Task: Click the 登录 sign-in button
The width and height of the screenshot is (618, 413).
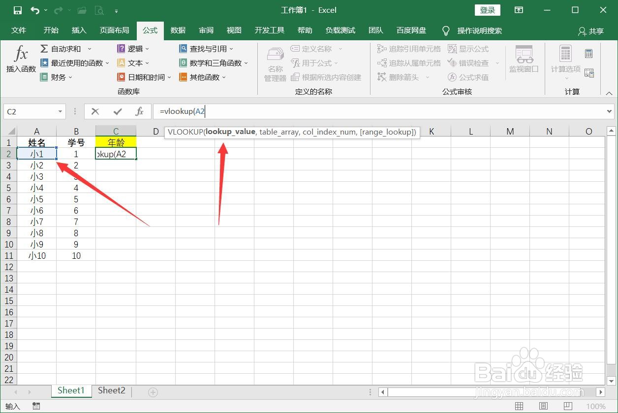Action: [487, 10]
